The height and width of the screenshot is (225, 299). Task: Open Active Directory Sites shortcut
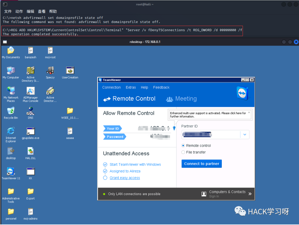pos(30,70)
